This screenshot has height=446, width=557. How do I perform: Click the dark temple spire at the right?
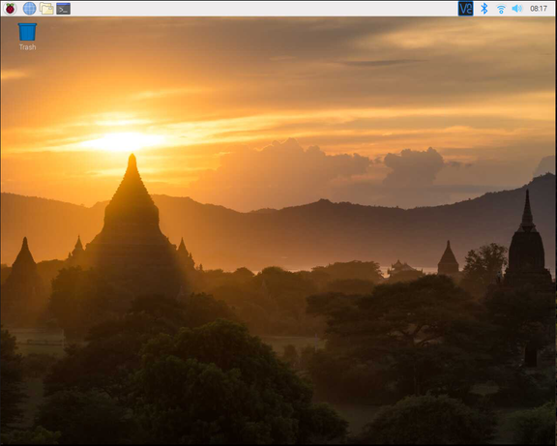click(527, 242)
